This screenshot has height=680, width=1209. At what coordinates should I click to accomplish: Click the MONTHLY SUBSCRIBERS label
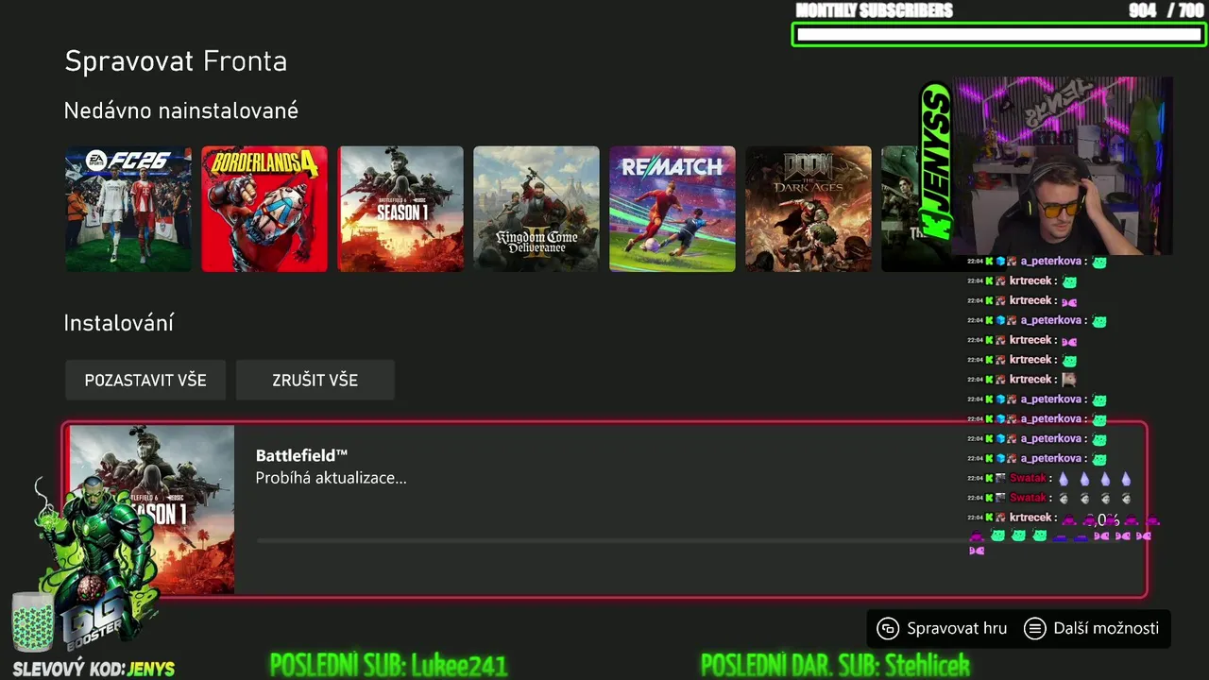point(875,10)
